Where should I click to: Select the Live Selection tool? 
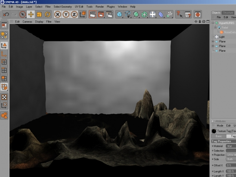pos(22,15)
